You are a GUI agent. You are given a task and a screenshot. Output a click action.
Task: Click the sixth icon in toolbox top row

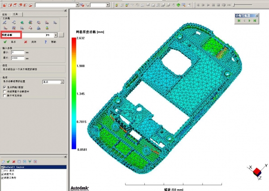tap(47, 22)
